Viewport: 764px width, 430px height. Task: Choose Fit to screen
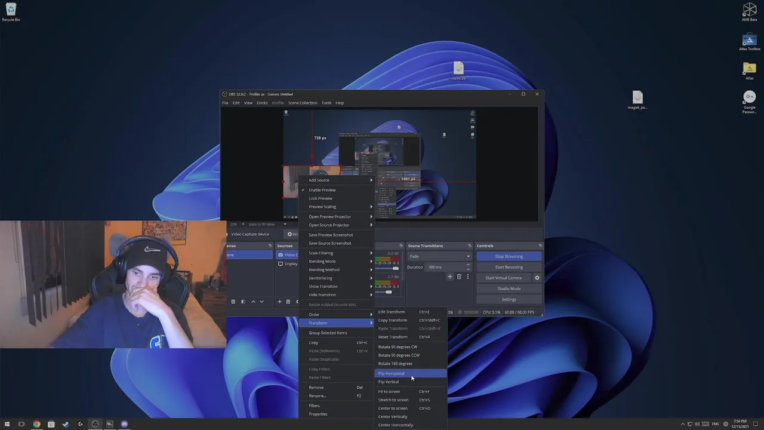pyautogui.click(x=411, y=391)
